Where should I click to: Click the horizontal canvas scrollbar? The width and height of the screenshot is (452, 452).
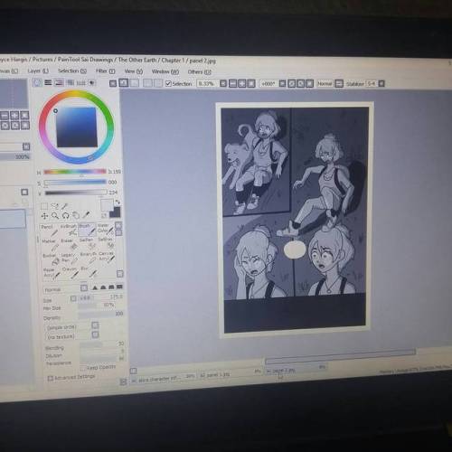pyautogui.click(x=341, y=356)
